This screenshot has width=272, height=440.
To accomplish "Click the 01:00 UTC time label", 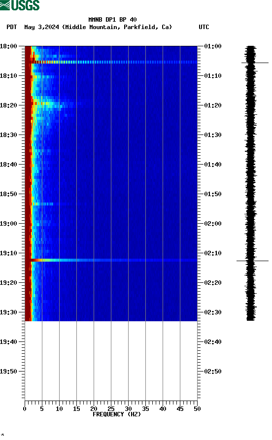I will [213, 46].
